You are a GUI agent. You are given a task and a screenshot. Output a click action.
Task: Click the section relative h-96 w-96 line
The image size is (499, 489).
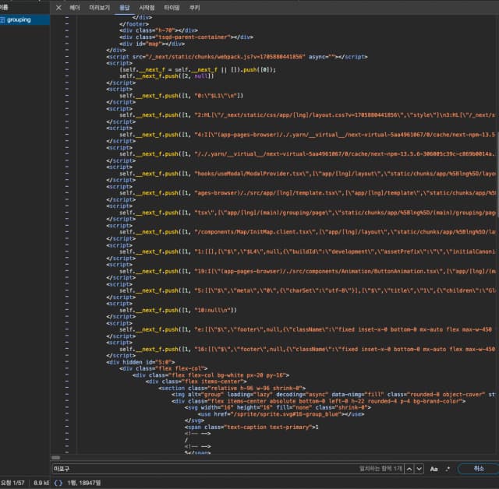[x=232, y=389]
